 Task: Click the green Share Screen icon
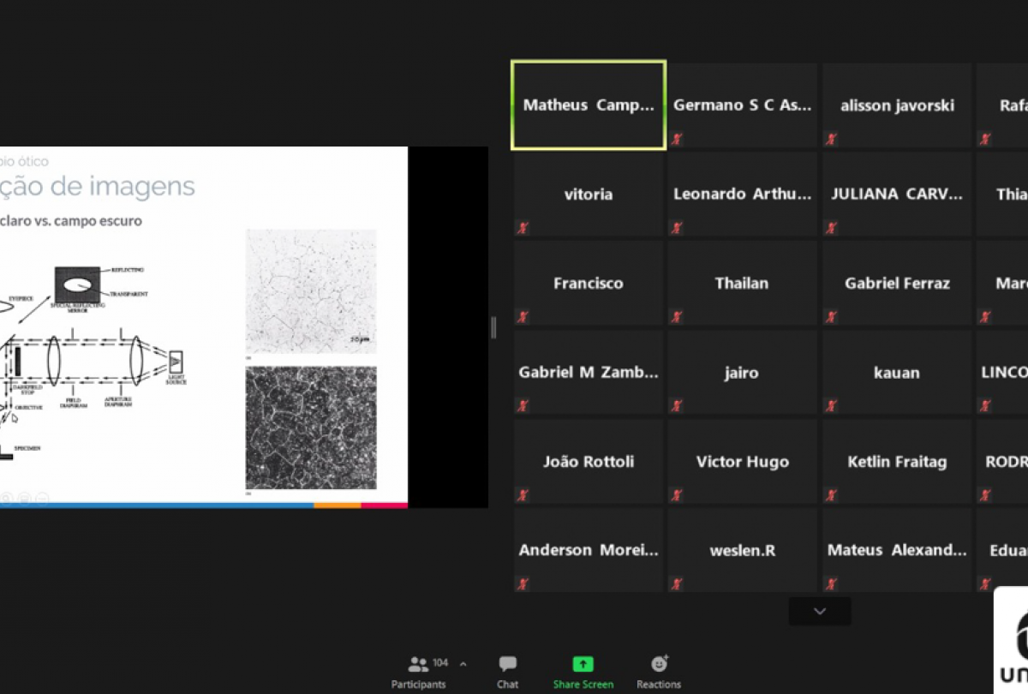tap(583, 664)
